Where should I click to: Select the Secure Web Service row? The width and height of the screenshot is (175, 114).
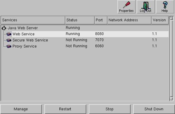85,40
